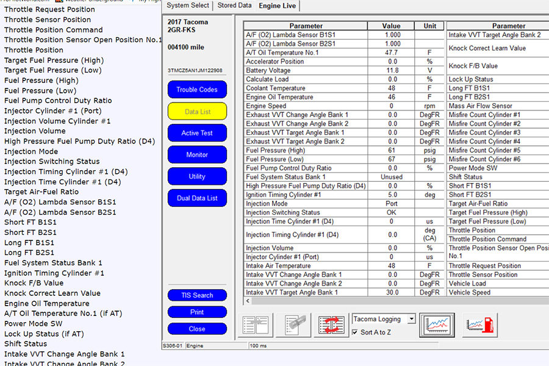
Task: Select the Vehicle Load parameter
Action: click(x=467, y=283)
